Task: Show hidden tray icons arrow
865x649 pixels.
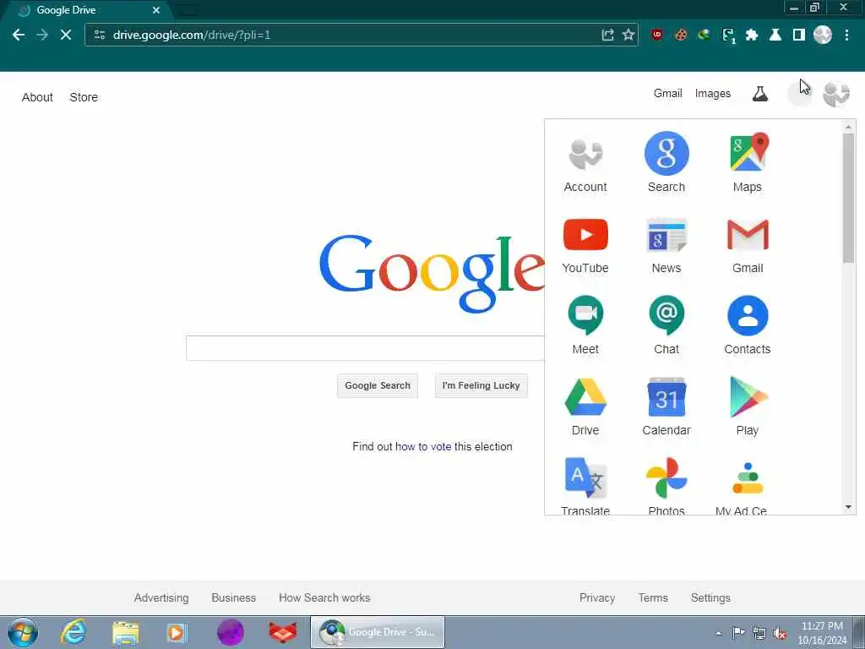Action: [x=718, y=633]
